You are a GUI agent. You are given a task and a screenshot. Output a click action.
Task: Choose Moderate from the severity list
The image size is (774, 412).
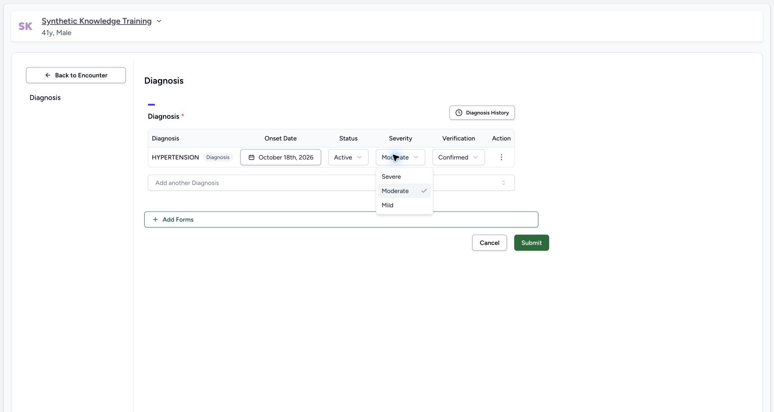click(x=404, y=191)
